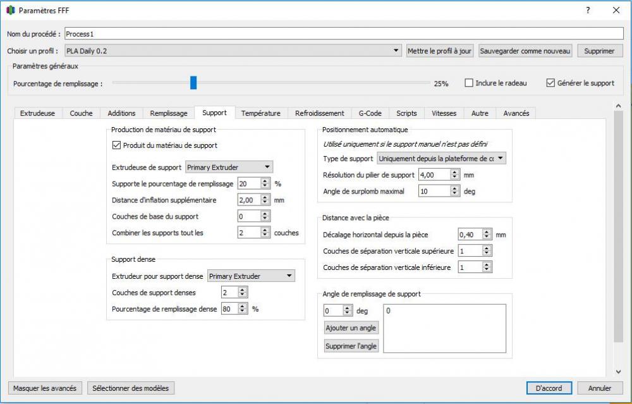Open the Remplissage tab

[169, 113]
